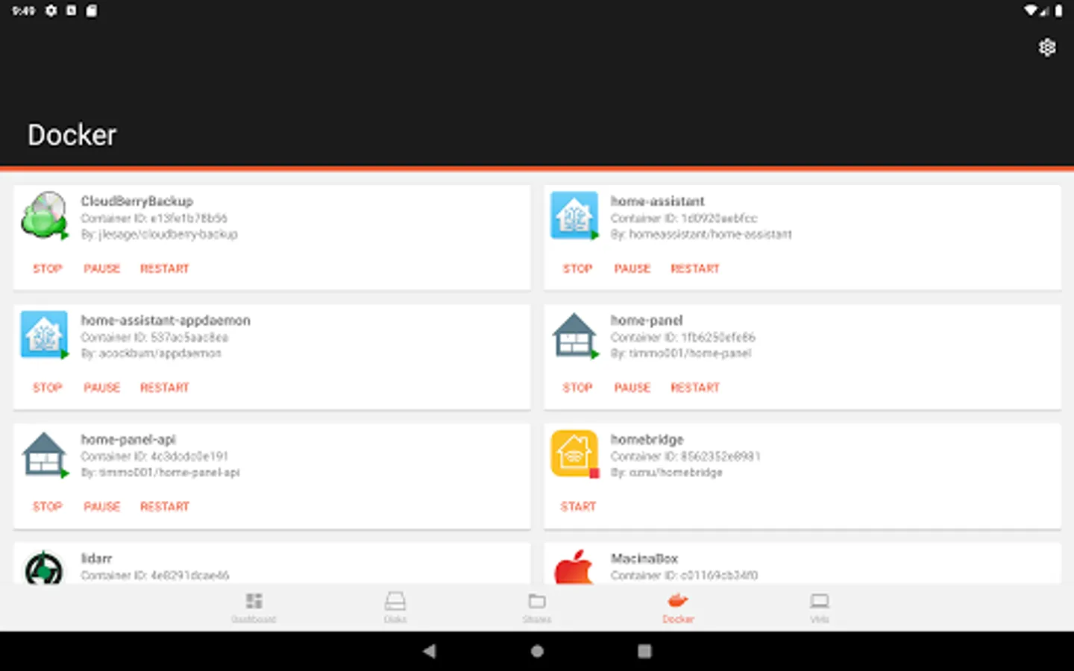The width and height of the screenshot is (1074, 671).
Task: Select the home-assistant-appdaemon title text
Action: click(166, 321)
